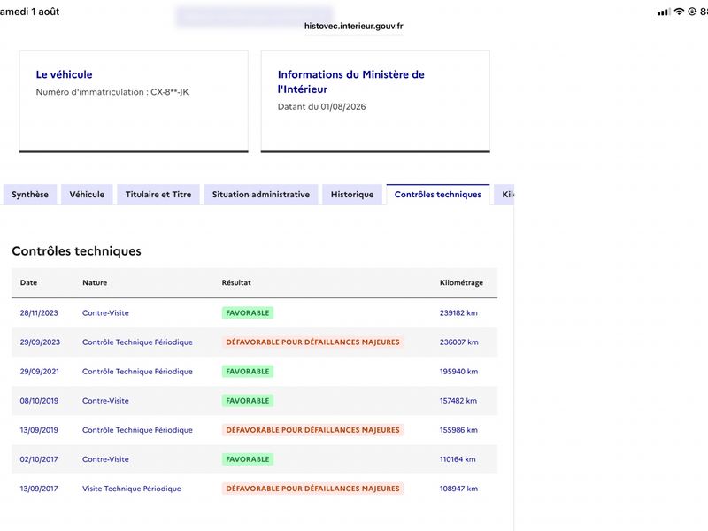
Task: Click the 236007 km value
Action: (x=459, y=342)
